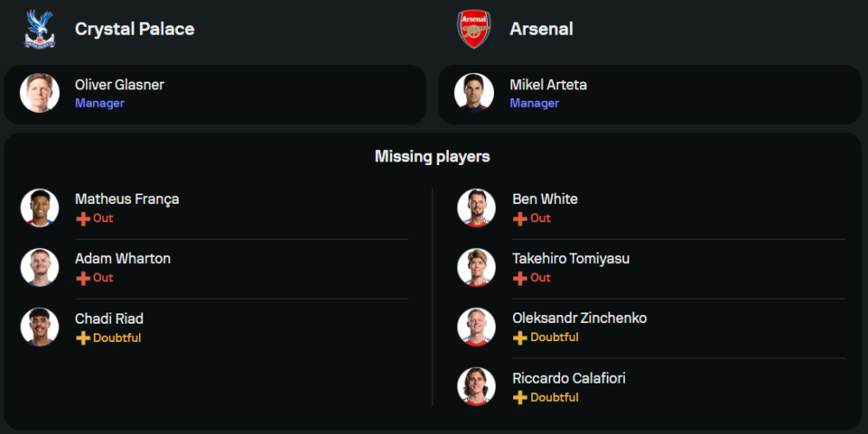Click the Missing players heading

[432, 157]
